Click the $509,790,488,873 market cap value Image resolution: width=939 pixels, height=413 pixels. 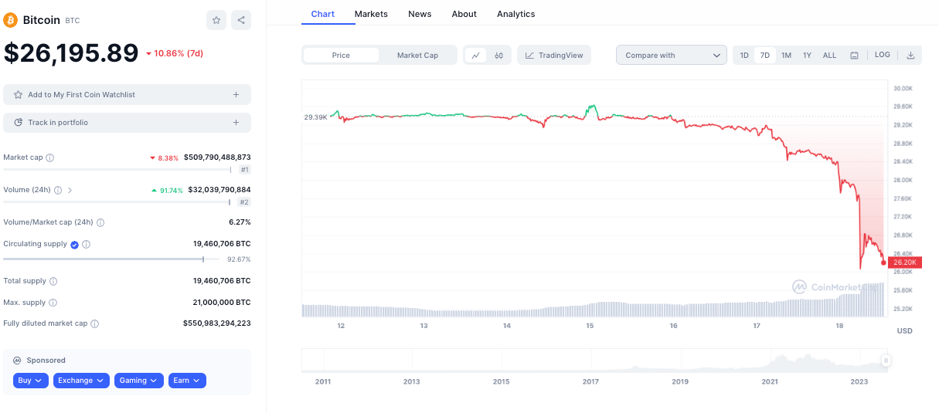pos(217,157)
